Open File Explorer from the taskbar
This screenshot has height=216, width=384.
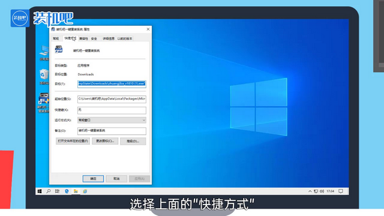click(76, 191)
